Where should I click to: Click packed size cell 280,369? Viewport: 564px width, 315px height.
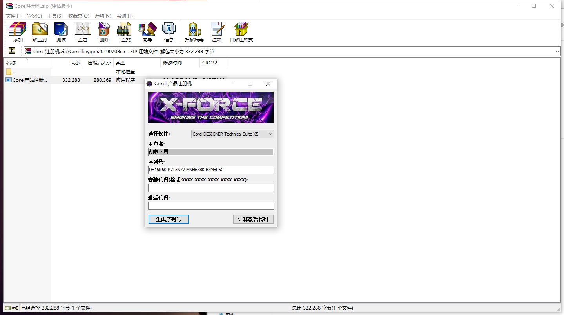(102, 80)
